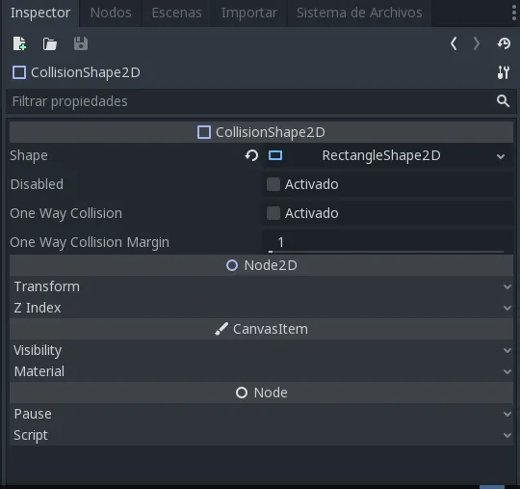Click the One Way Collision Margin value field
Viewport: 520px width, 489px height.
coord(387,242)
